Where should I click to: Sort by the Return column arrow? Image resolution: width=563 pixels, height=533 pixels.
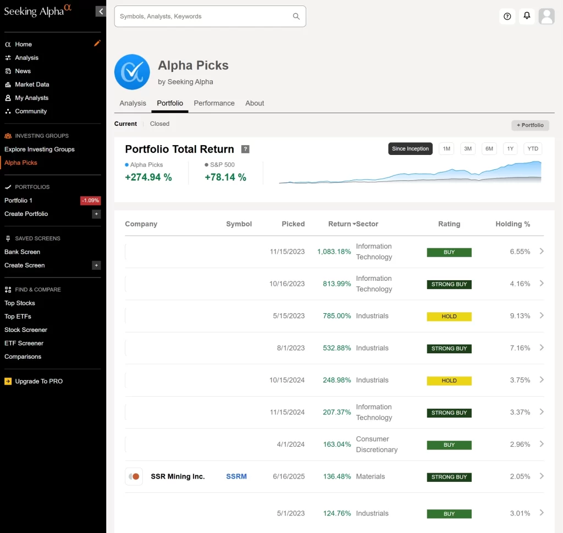tap(354, 224)
